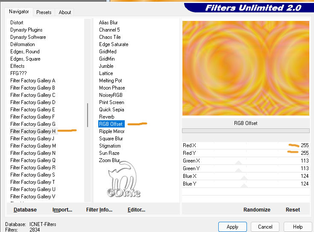
Task: Select Filter Factory Gallery E
Action: (x=32, y=110)
